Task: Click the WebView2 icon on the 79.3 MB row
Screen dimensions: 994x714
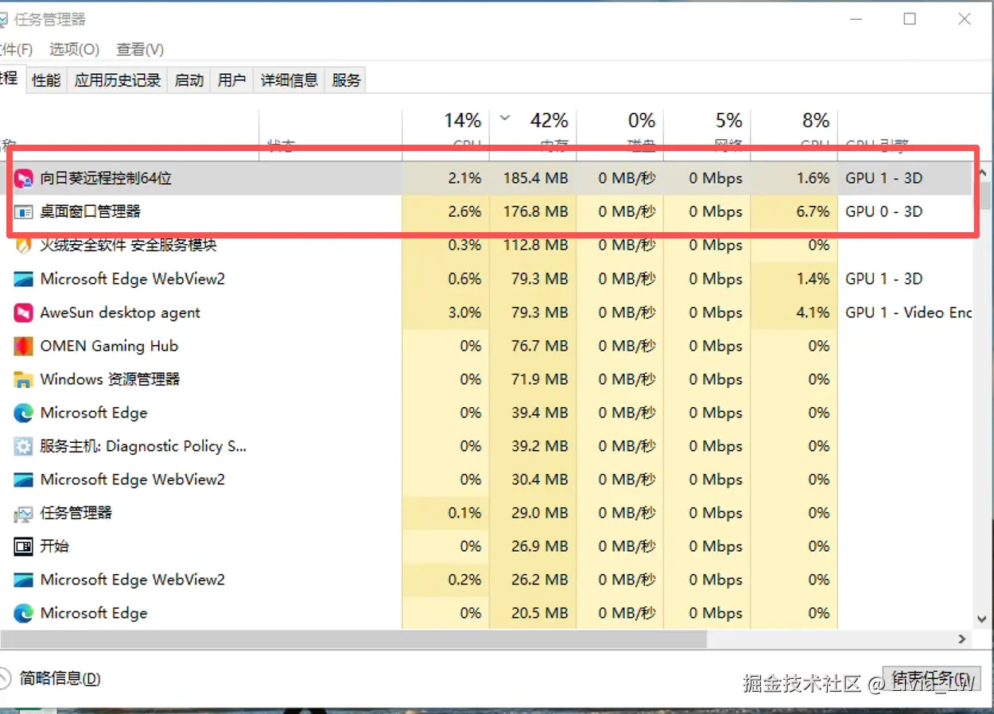Action: 24,279
